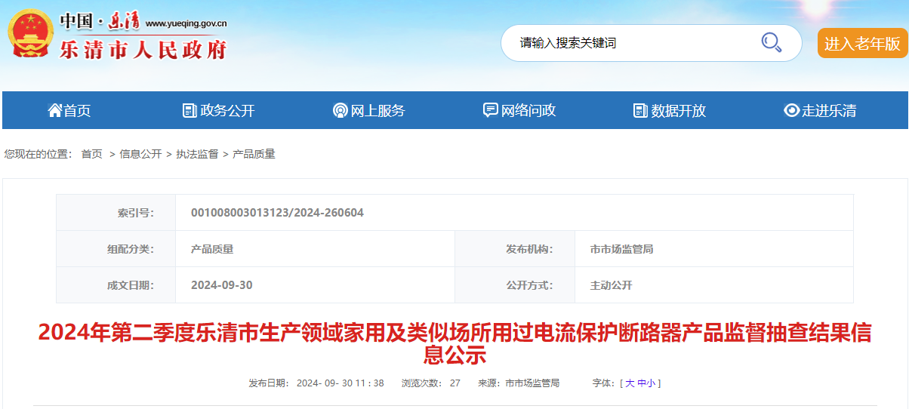This screenshot has height=409, width=909.
Task: Click the home icon beside 首页
Action: [x=54, y=110]
